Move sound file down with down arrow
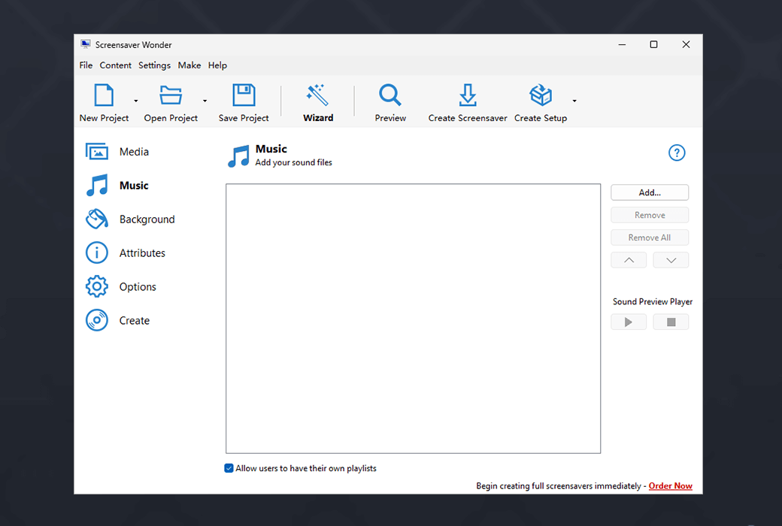 671,260
